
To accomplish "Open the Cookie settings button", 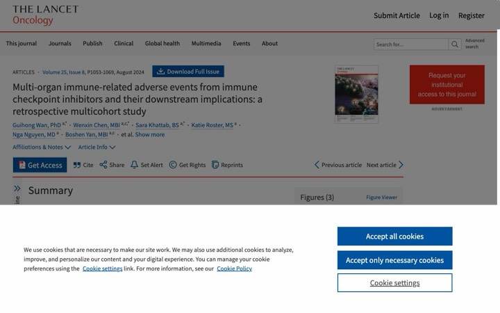I will 394,283.
